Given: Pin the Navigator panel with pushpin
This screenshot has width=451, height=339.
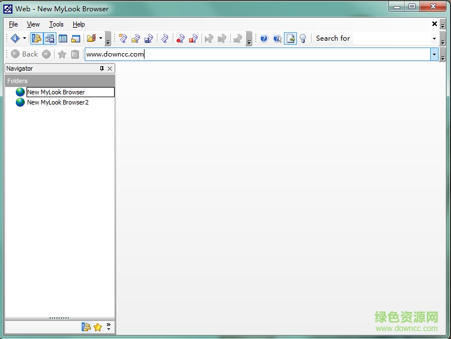Looking at the screenshot, I should 102,68.
